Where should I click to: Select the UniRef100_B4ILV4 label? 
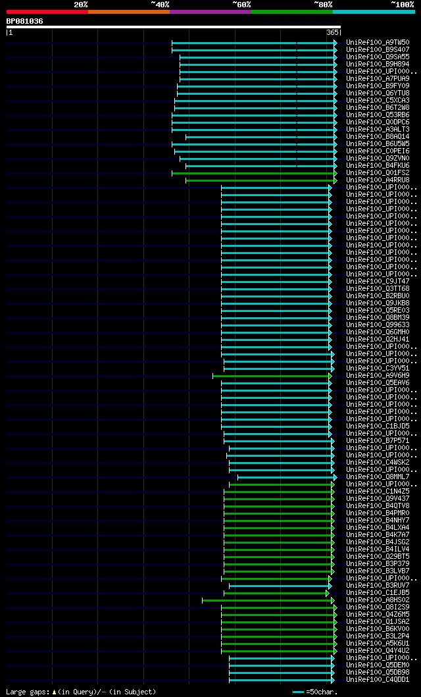[378, 550]
